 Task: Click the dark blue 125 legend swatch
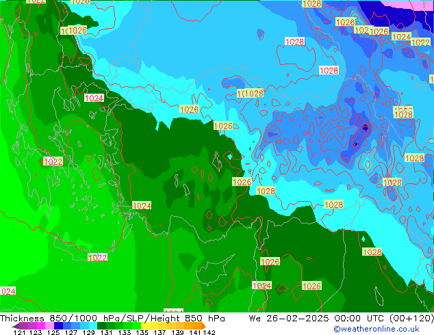[x=58, y=326]
